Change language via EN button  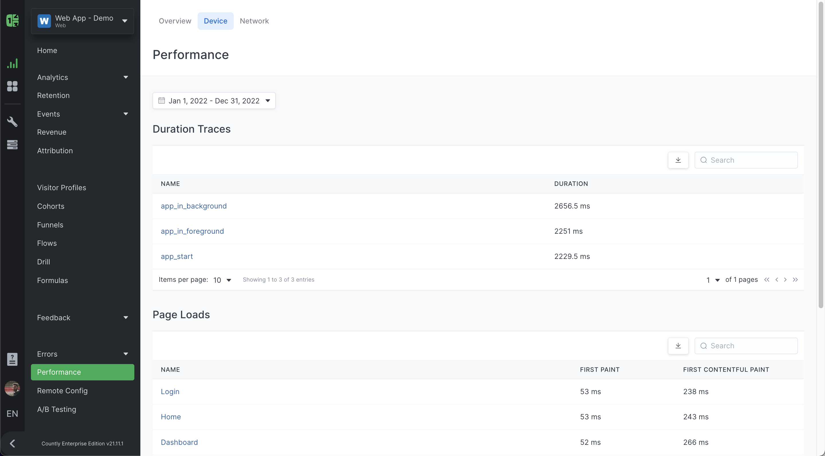pos(13,414)
